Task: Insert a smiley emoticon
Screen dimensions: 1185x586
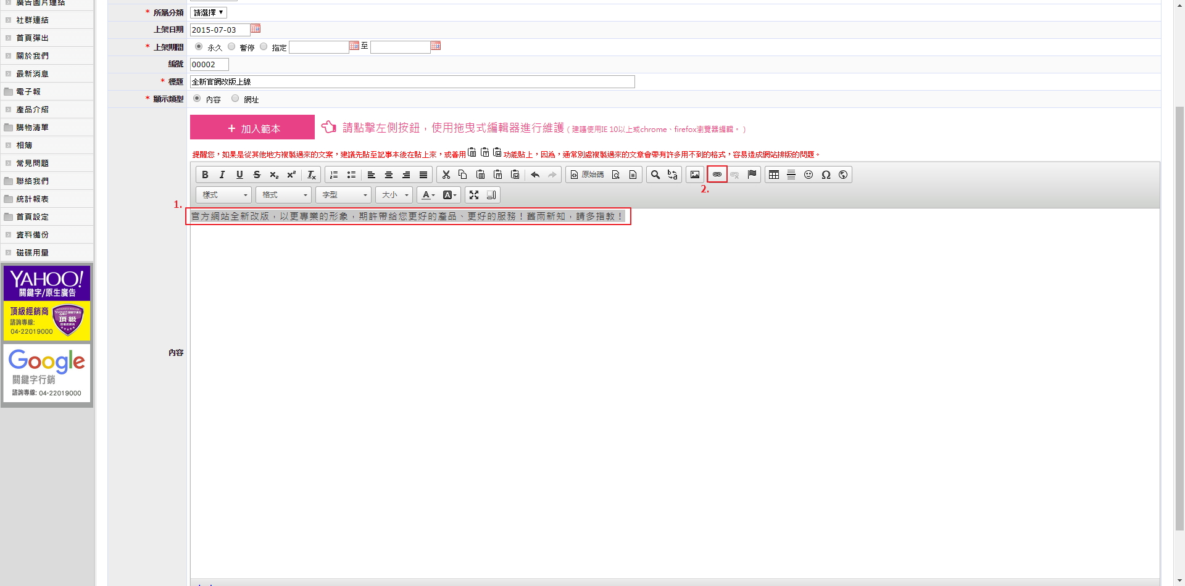Action: [809, 175]
